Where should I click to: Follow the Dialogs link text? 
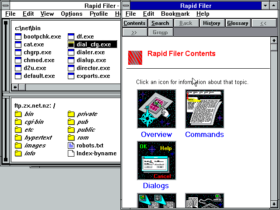[x=156, y=185]
